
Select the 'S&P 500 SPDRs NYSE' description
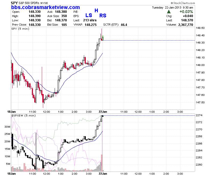coord(33,3)
